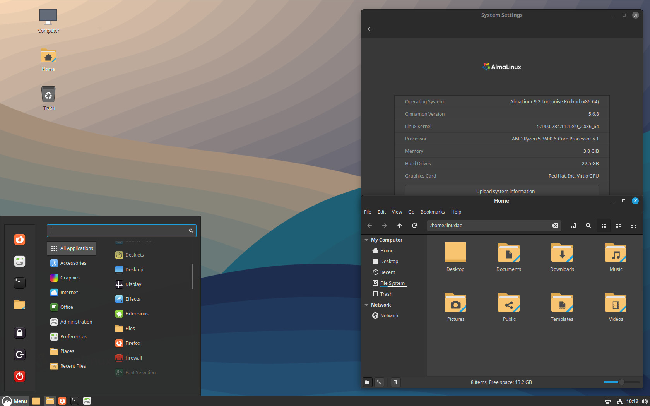The width and height of the screenshot is (650, 406).
Task: Open the File menu in file manager
Action: (x=368, y=212)
